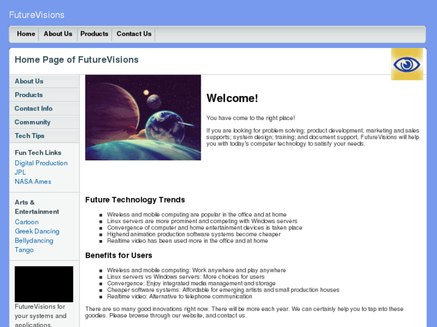Image resolution: width=437 pixels, height=327 pixels.
Task: Follow the NASA Ames link
Action: coord(33,181)
